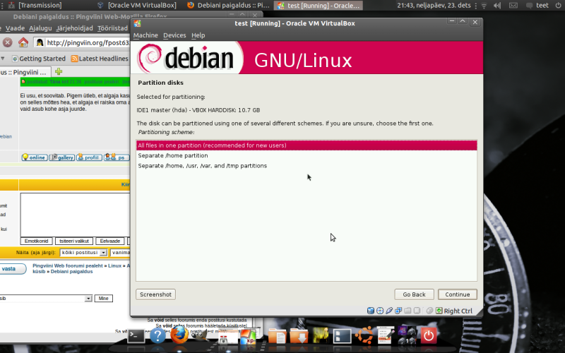
Task: Select 'All files in one partition' scheme
Action: point(307,145)
